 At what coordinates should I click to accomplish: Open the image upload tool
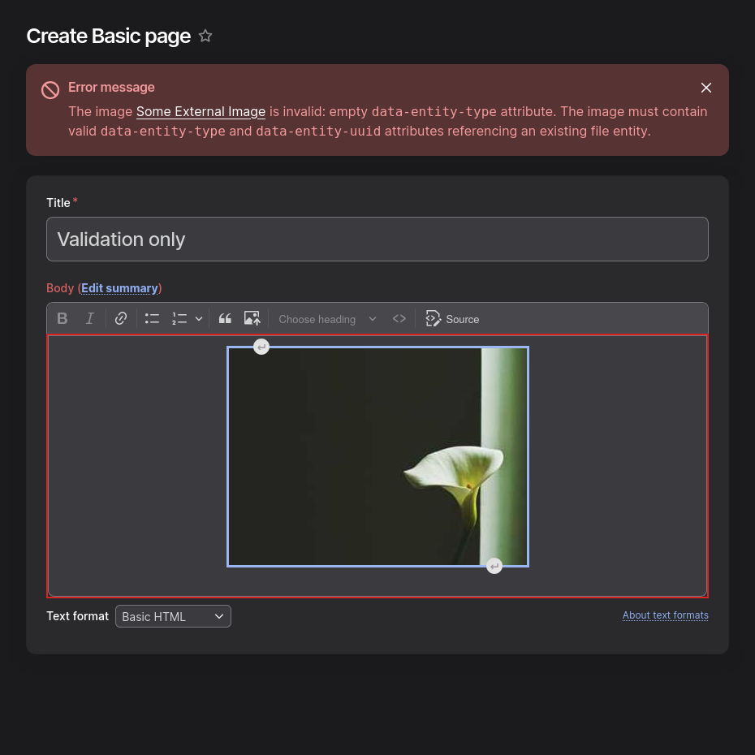252,318
